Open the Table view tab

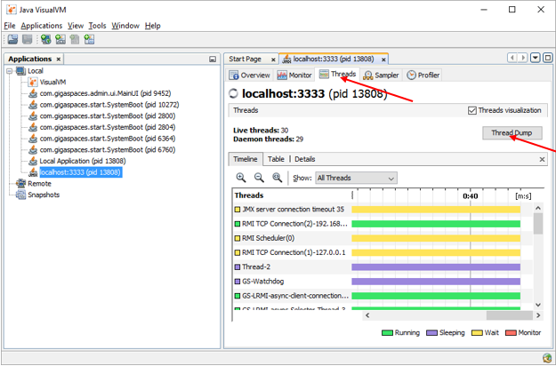pos(276,159)
